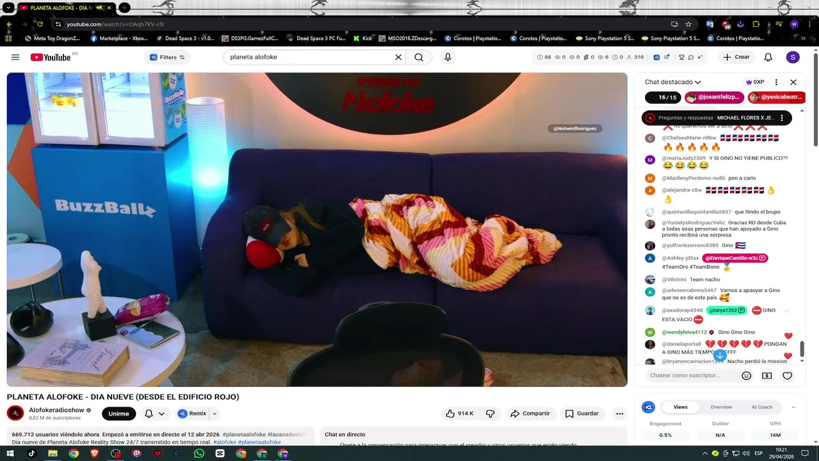
Task: Open YouTube notifications bell
Action: tap(768, 57)
